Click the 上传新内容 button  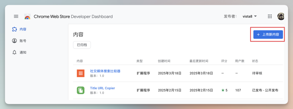[x=268, y=34]
